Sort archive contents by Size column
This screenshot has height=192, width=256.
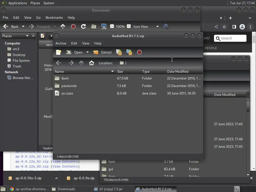coord(128,71)
